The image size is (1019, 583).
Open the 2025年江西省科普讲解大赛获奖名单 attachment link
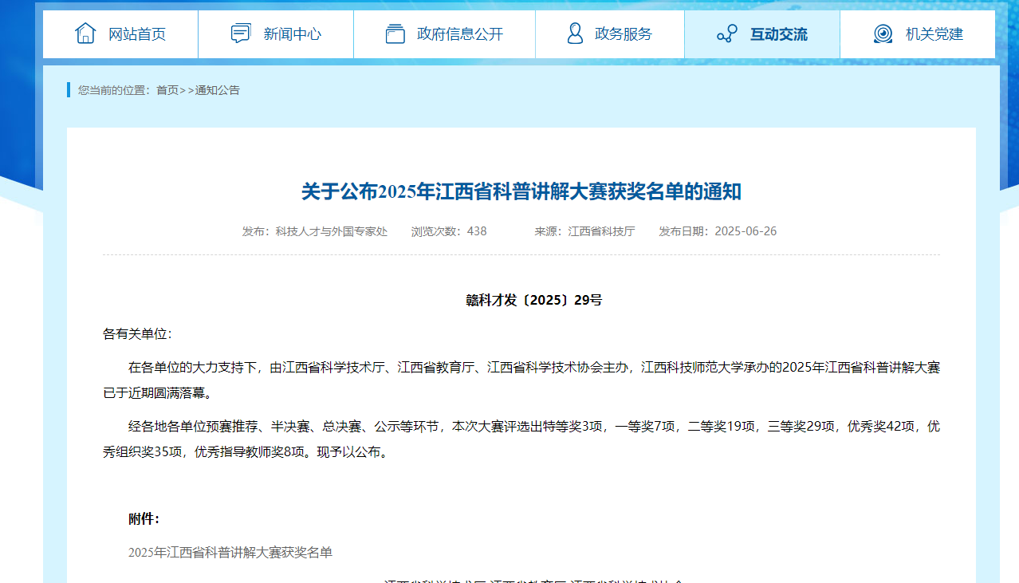(230, 553)
